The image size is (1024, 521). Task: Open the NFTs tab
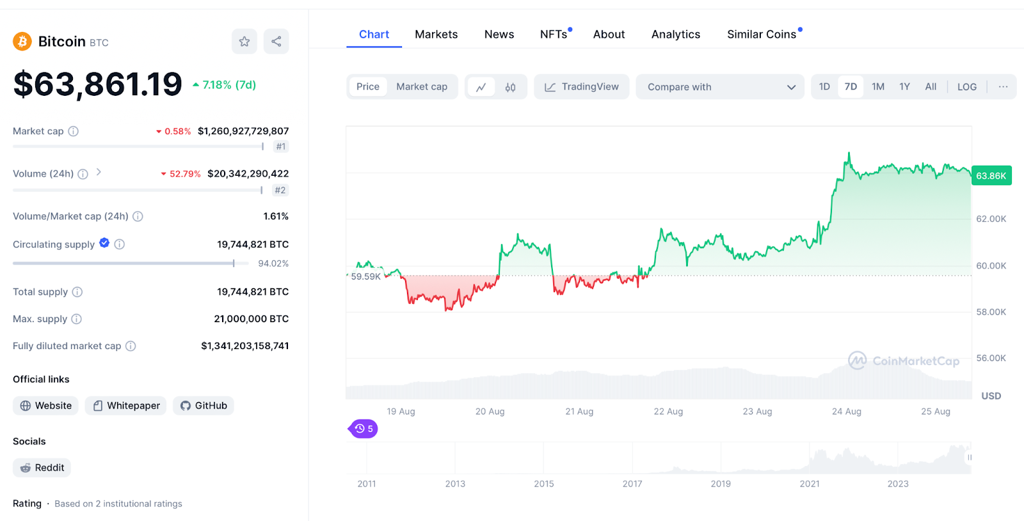pos(554,35)
